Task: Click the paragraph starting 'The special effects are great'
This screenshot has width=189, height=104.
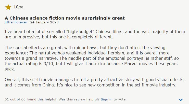Action: [x=92, y=58]
